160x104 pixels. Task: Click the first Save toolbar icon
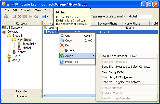[x=25, y=16]
